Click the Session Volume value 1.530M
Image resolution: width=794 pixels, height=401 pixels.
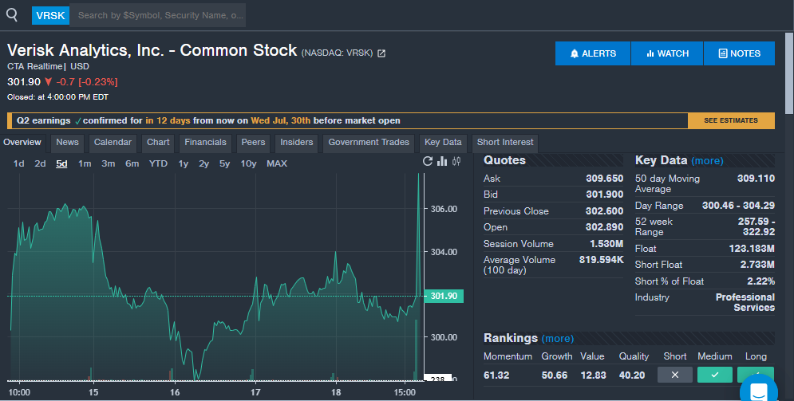(x=606, y=244)
